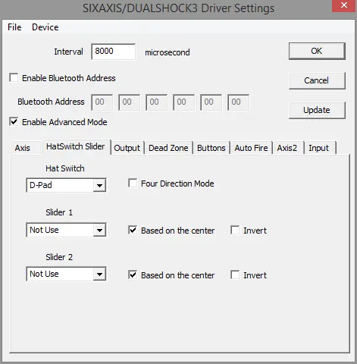This screenshot has height=364, width=357.
Task: Switch to the Auto Fire tab
Action: [x=251, y=148]
